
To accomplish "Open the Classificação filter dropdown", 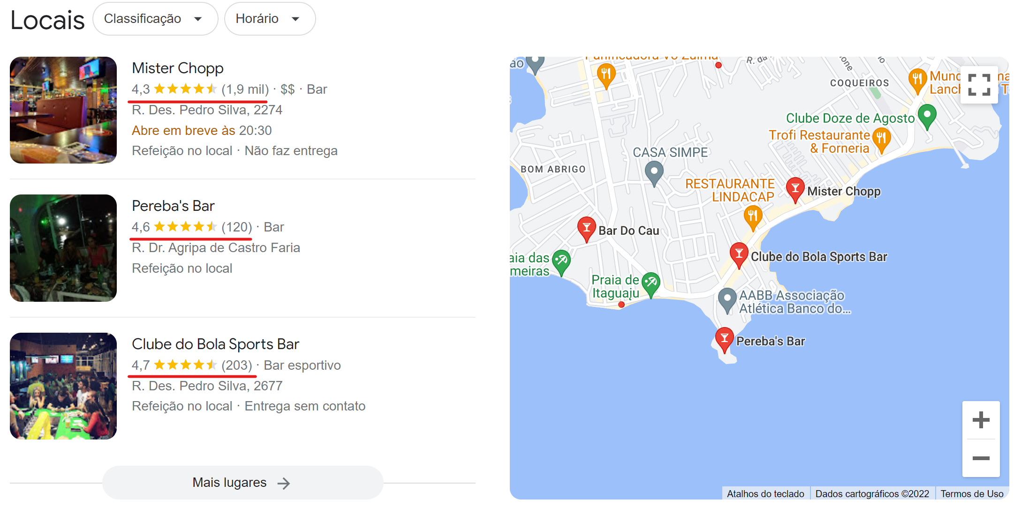I will click(x=155, y=19).
